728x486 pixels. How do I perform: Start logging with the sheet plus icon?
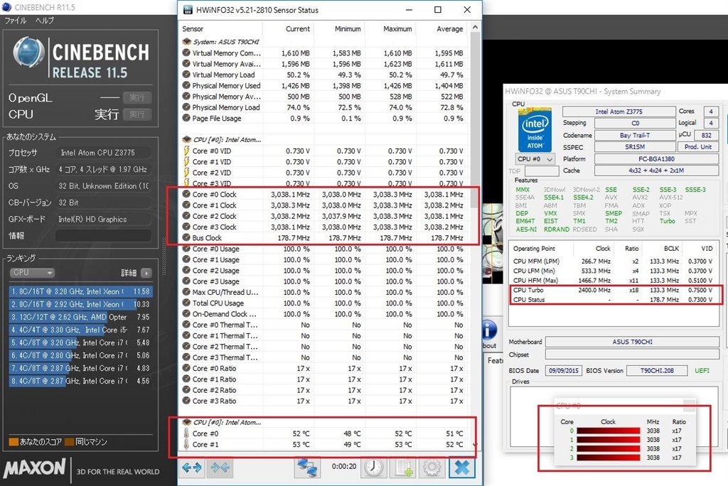[403, 468]
